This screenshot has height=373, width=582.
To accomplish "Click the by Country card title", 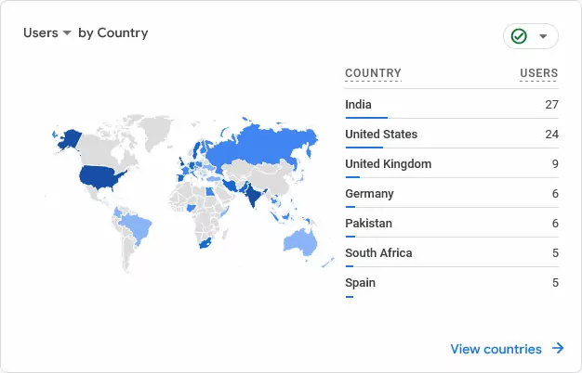I will click(112, 33).
